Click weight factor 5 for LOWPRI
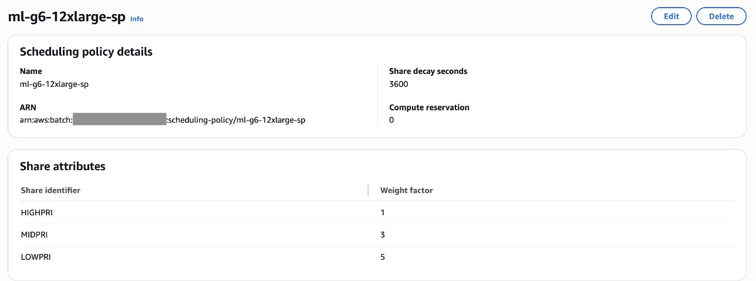The height and width of the screenshot is (281, 756). pyautogui.click(x=383, y=257)
